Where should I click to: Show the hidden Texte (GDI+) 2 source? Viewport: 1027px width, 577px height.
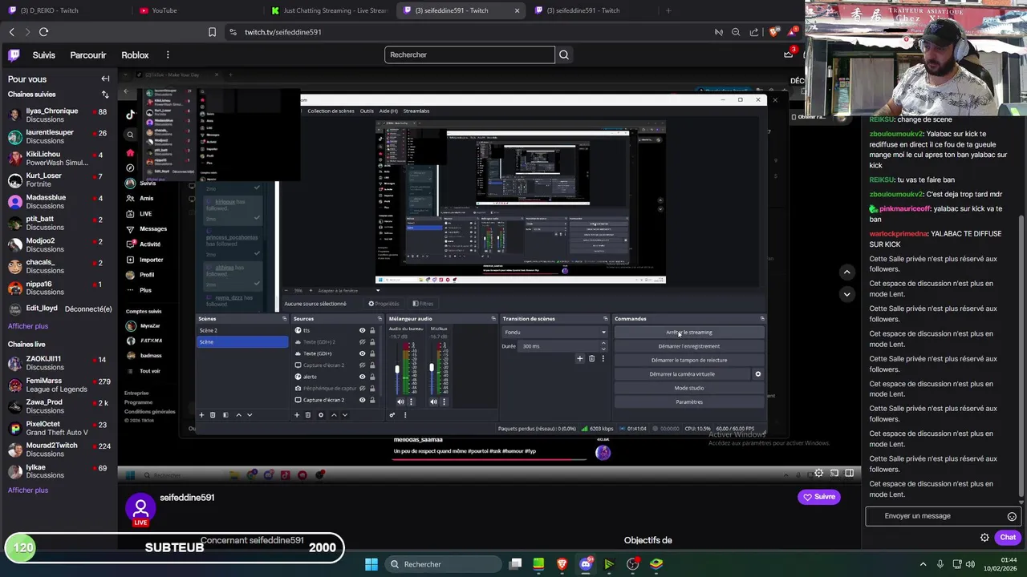coord(362,342)
